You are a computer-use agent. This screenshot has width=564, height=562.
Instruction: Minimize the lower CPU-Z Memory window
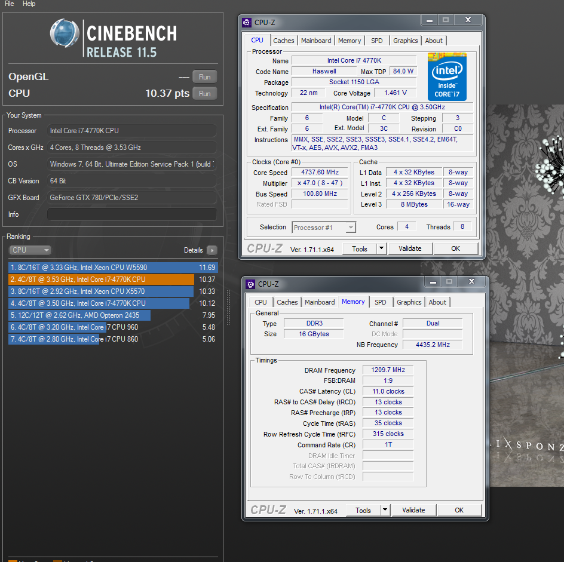pyautogui.click(x=433, y=281)
